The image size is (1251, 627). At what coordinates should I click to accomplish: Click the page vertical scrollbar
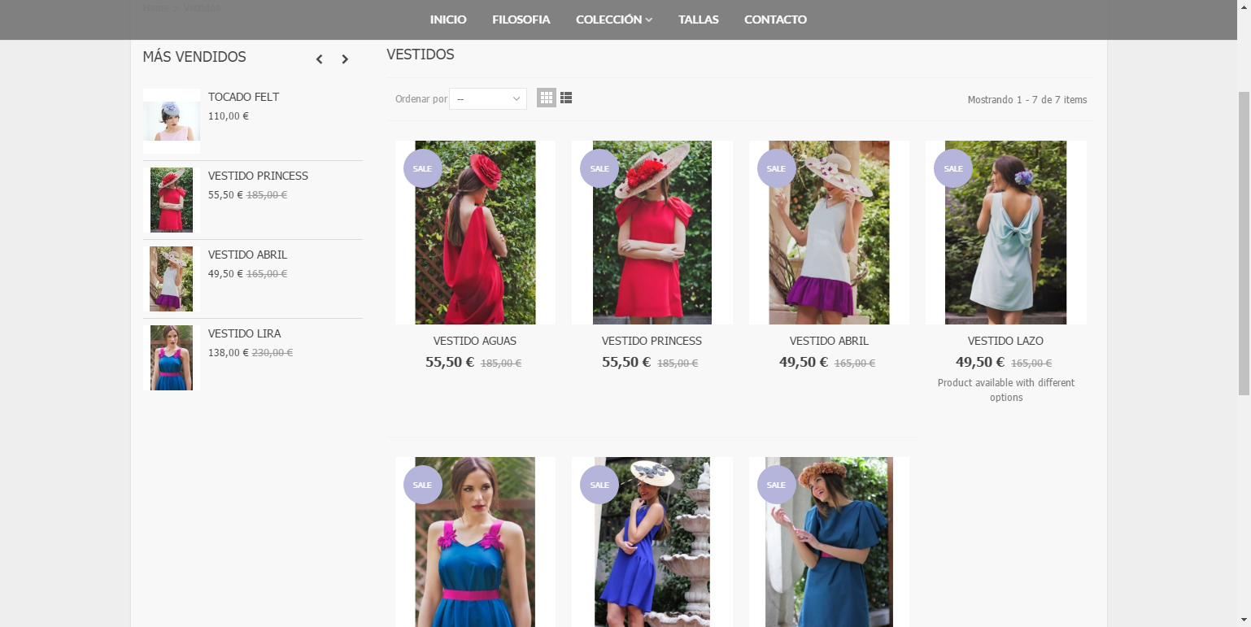pos(1244,244)
